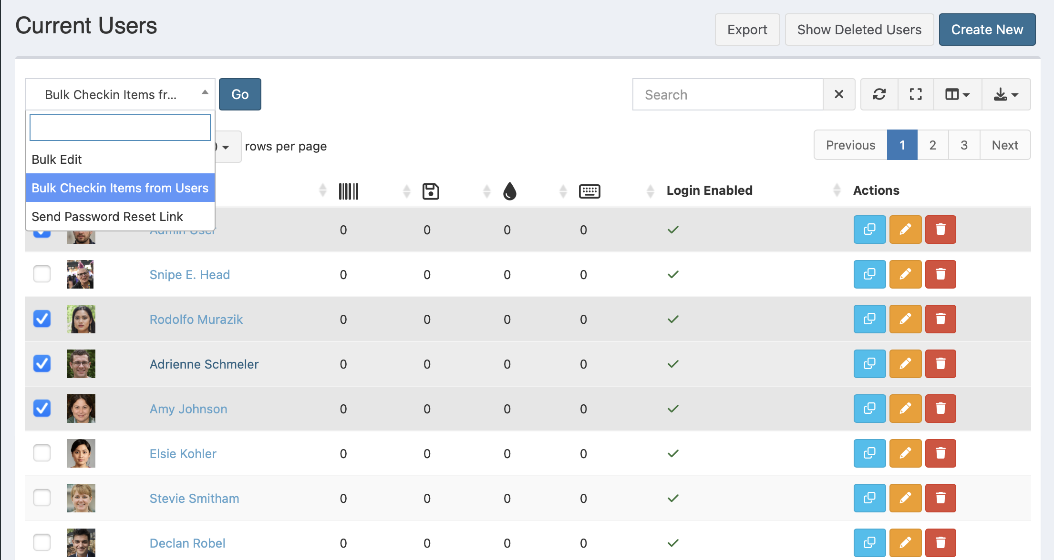Sort by barcode assets column icon
The image size is (1054, 560).
349,191
